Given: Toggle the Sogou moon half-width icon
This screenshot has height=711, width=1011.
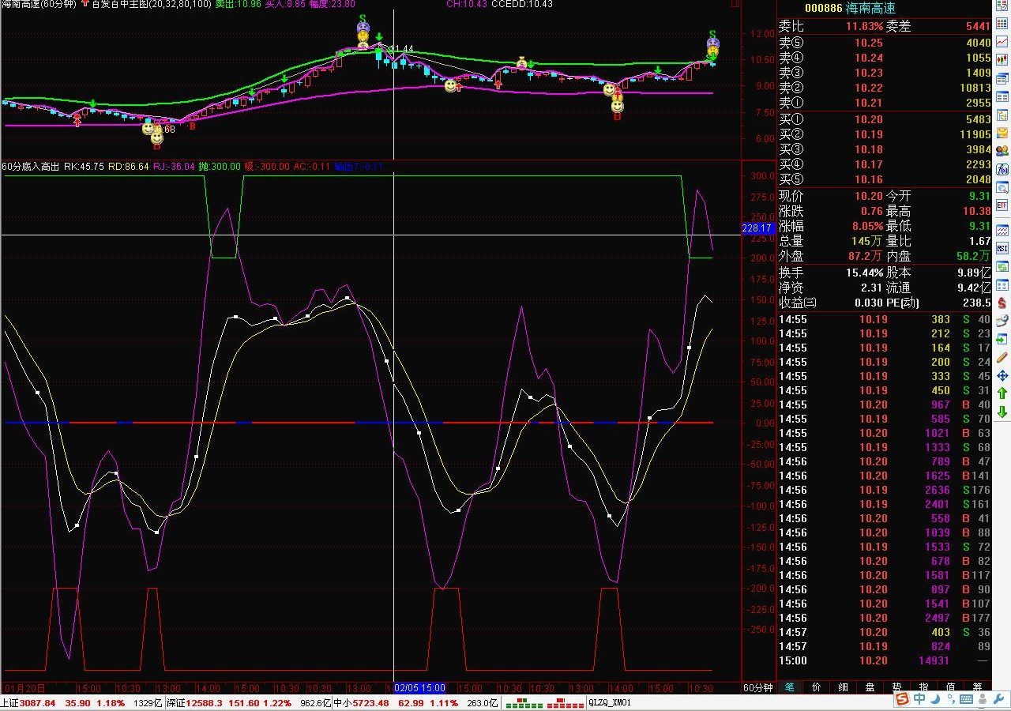Looking at the screenshot, I should point(935,698).
